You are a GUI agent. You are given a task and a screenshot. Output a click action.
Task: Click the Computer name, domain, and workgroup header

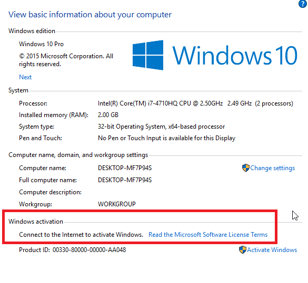pos(78,155)
